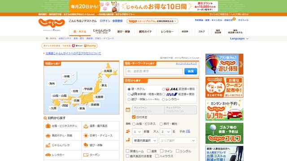Click the hot spring icon for 温泉・露天風呂

click(86, 126)
